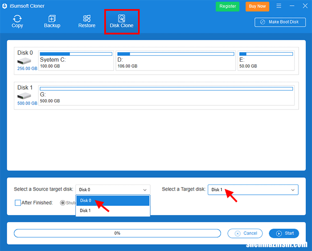This screenshot has height=251, width=312.
Task: Open the Copy tab
Action: point(17,21)
